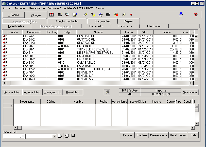Click the lightning list toolbar icon
206x147 pixels.
coord(124,14)
